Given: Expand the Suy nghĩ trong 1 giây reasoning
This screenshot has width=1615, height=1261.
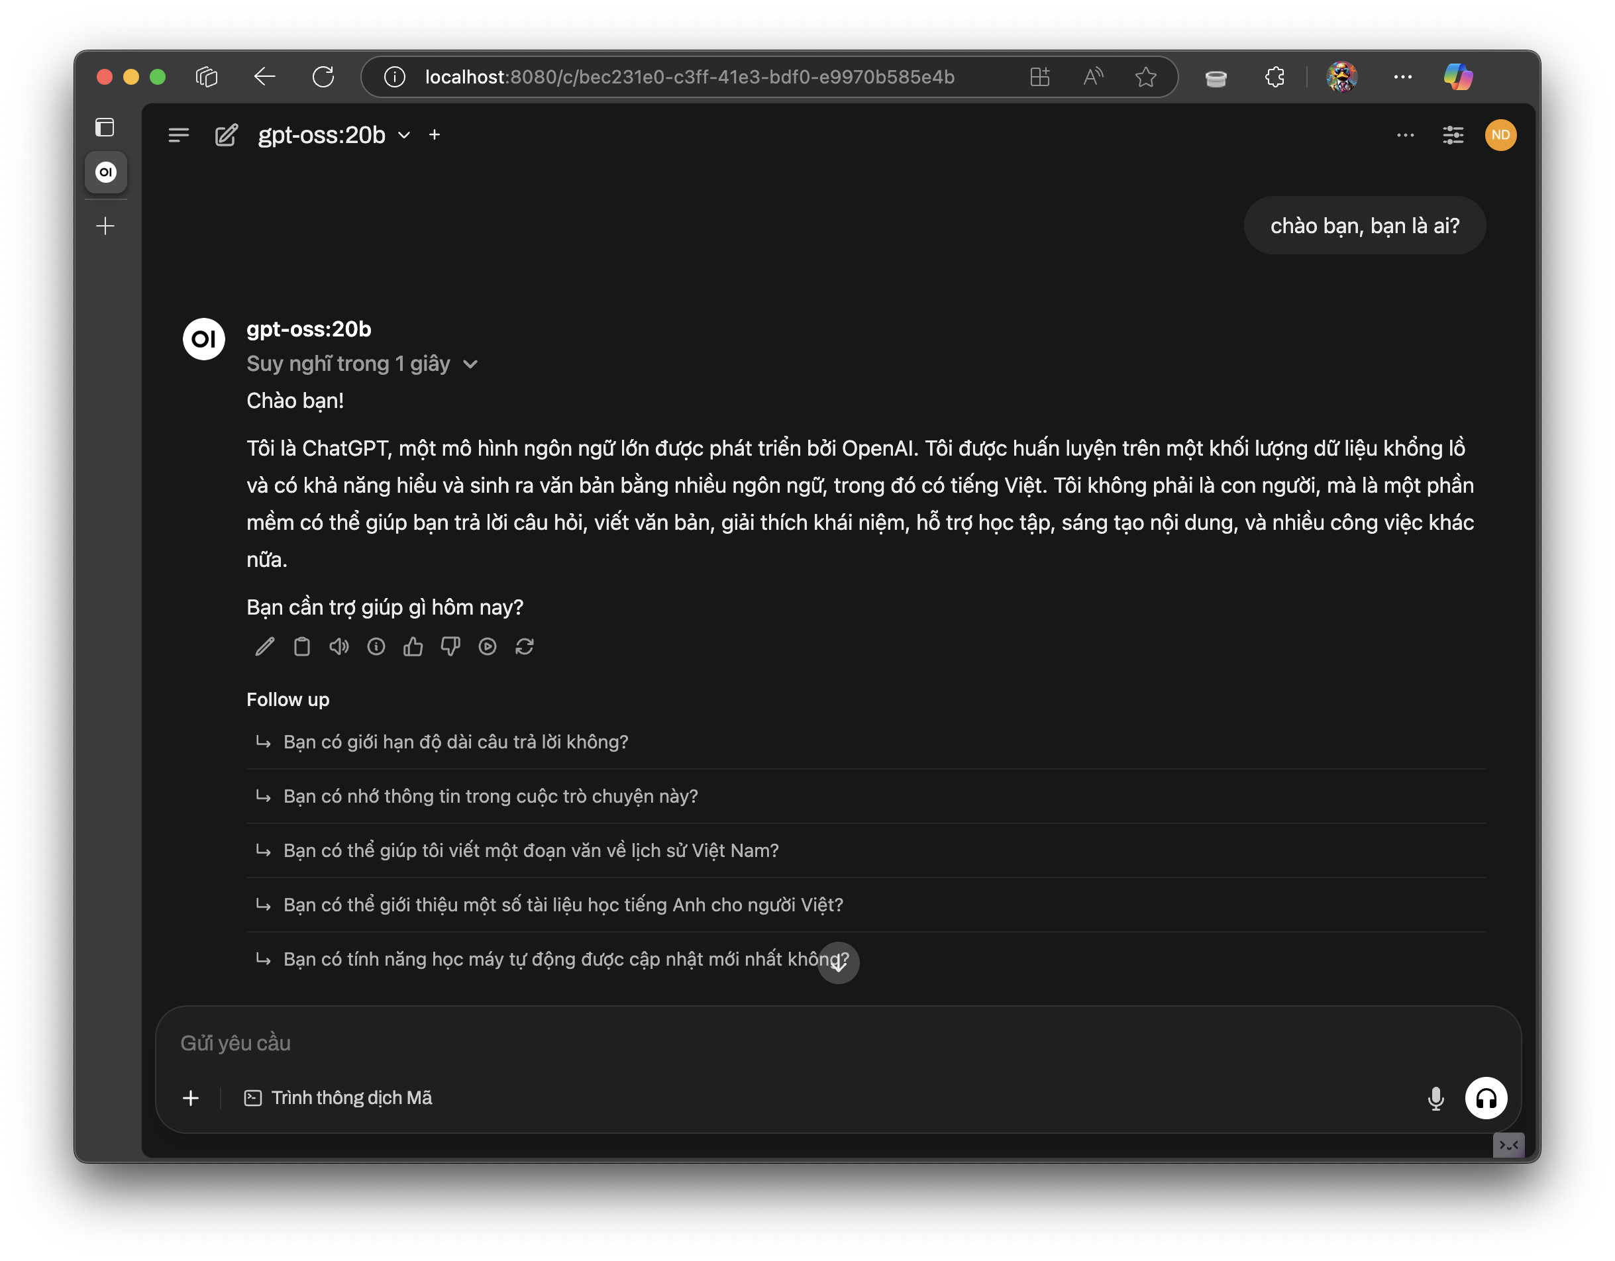Looking at the screenshot, I should (362, 364).
